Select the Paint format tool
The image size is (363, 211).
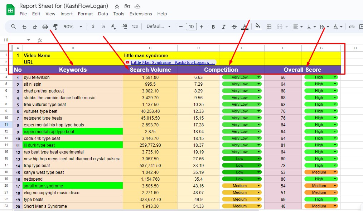[55, 27]
